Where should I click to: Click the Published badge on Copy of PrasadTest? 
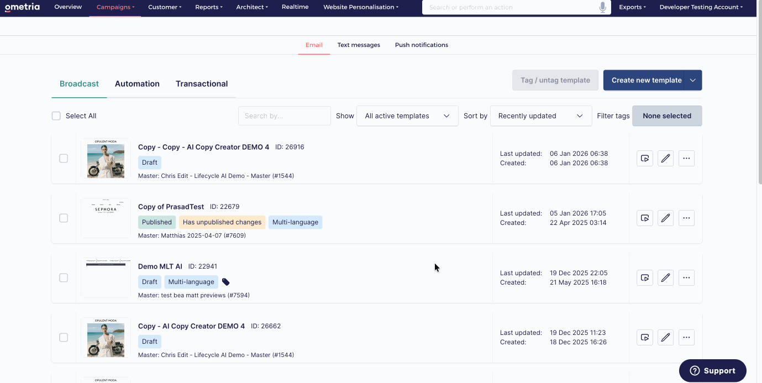click(157, 222)
